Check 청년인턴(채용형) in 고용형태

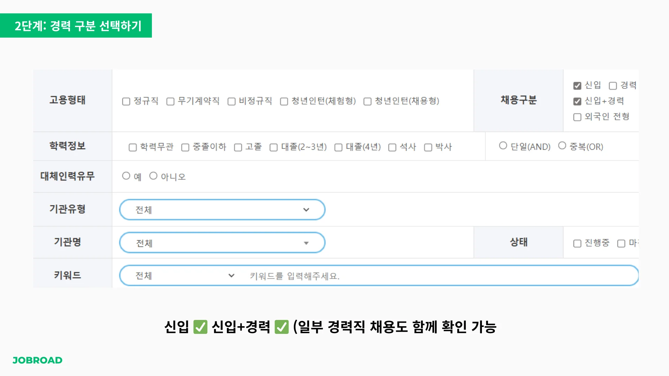click(367, 101)
